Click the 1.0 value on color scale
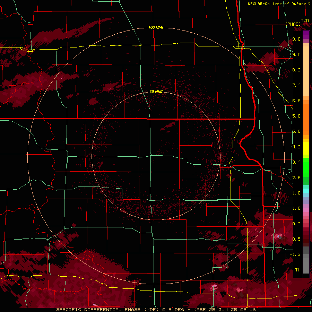312x312 pixels. [296, 208]
